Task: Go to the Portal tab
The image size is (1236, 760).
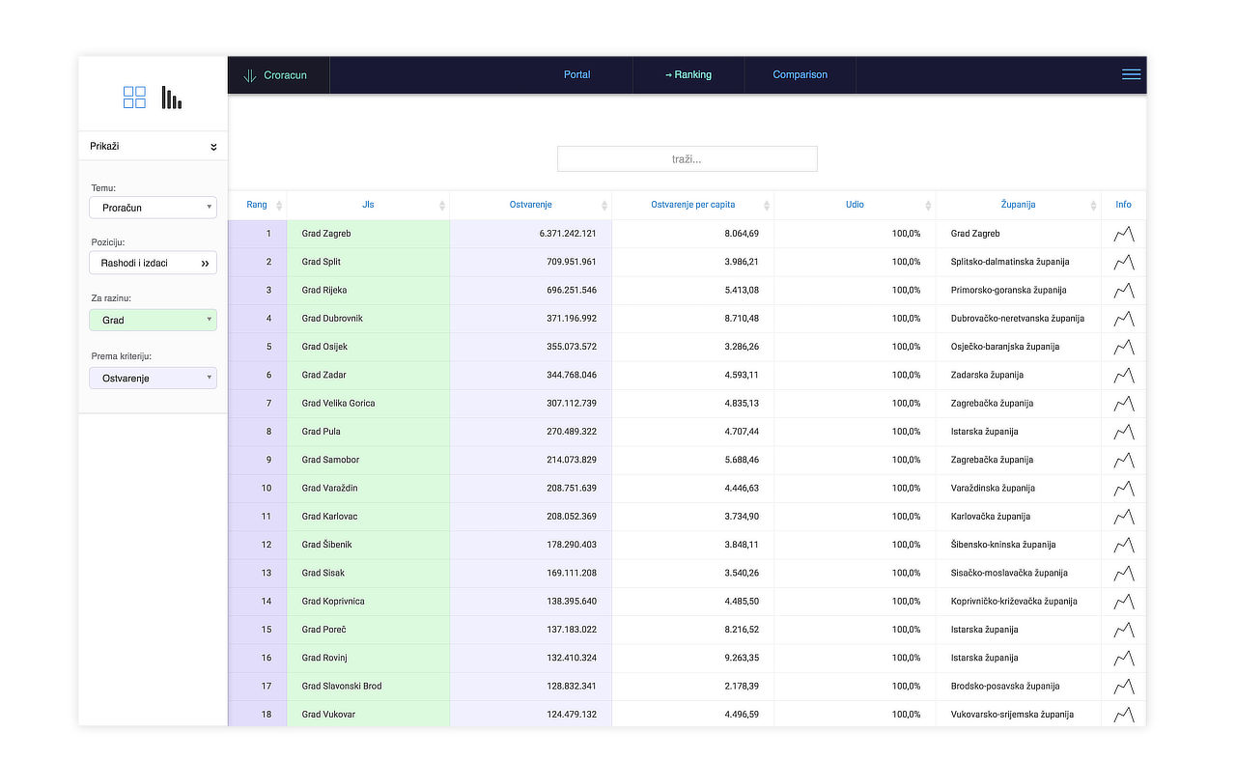Action: tap(577, 74)
